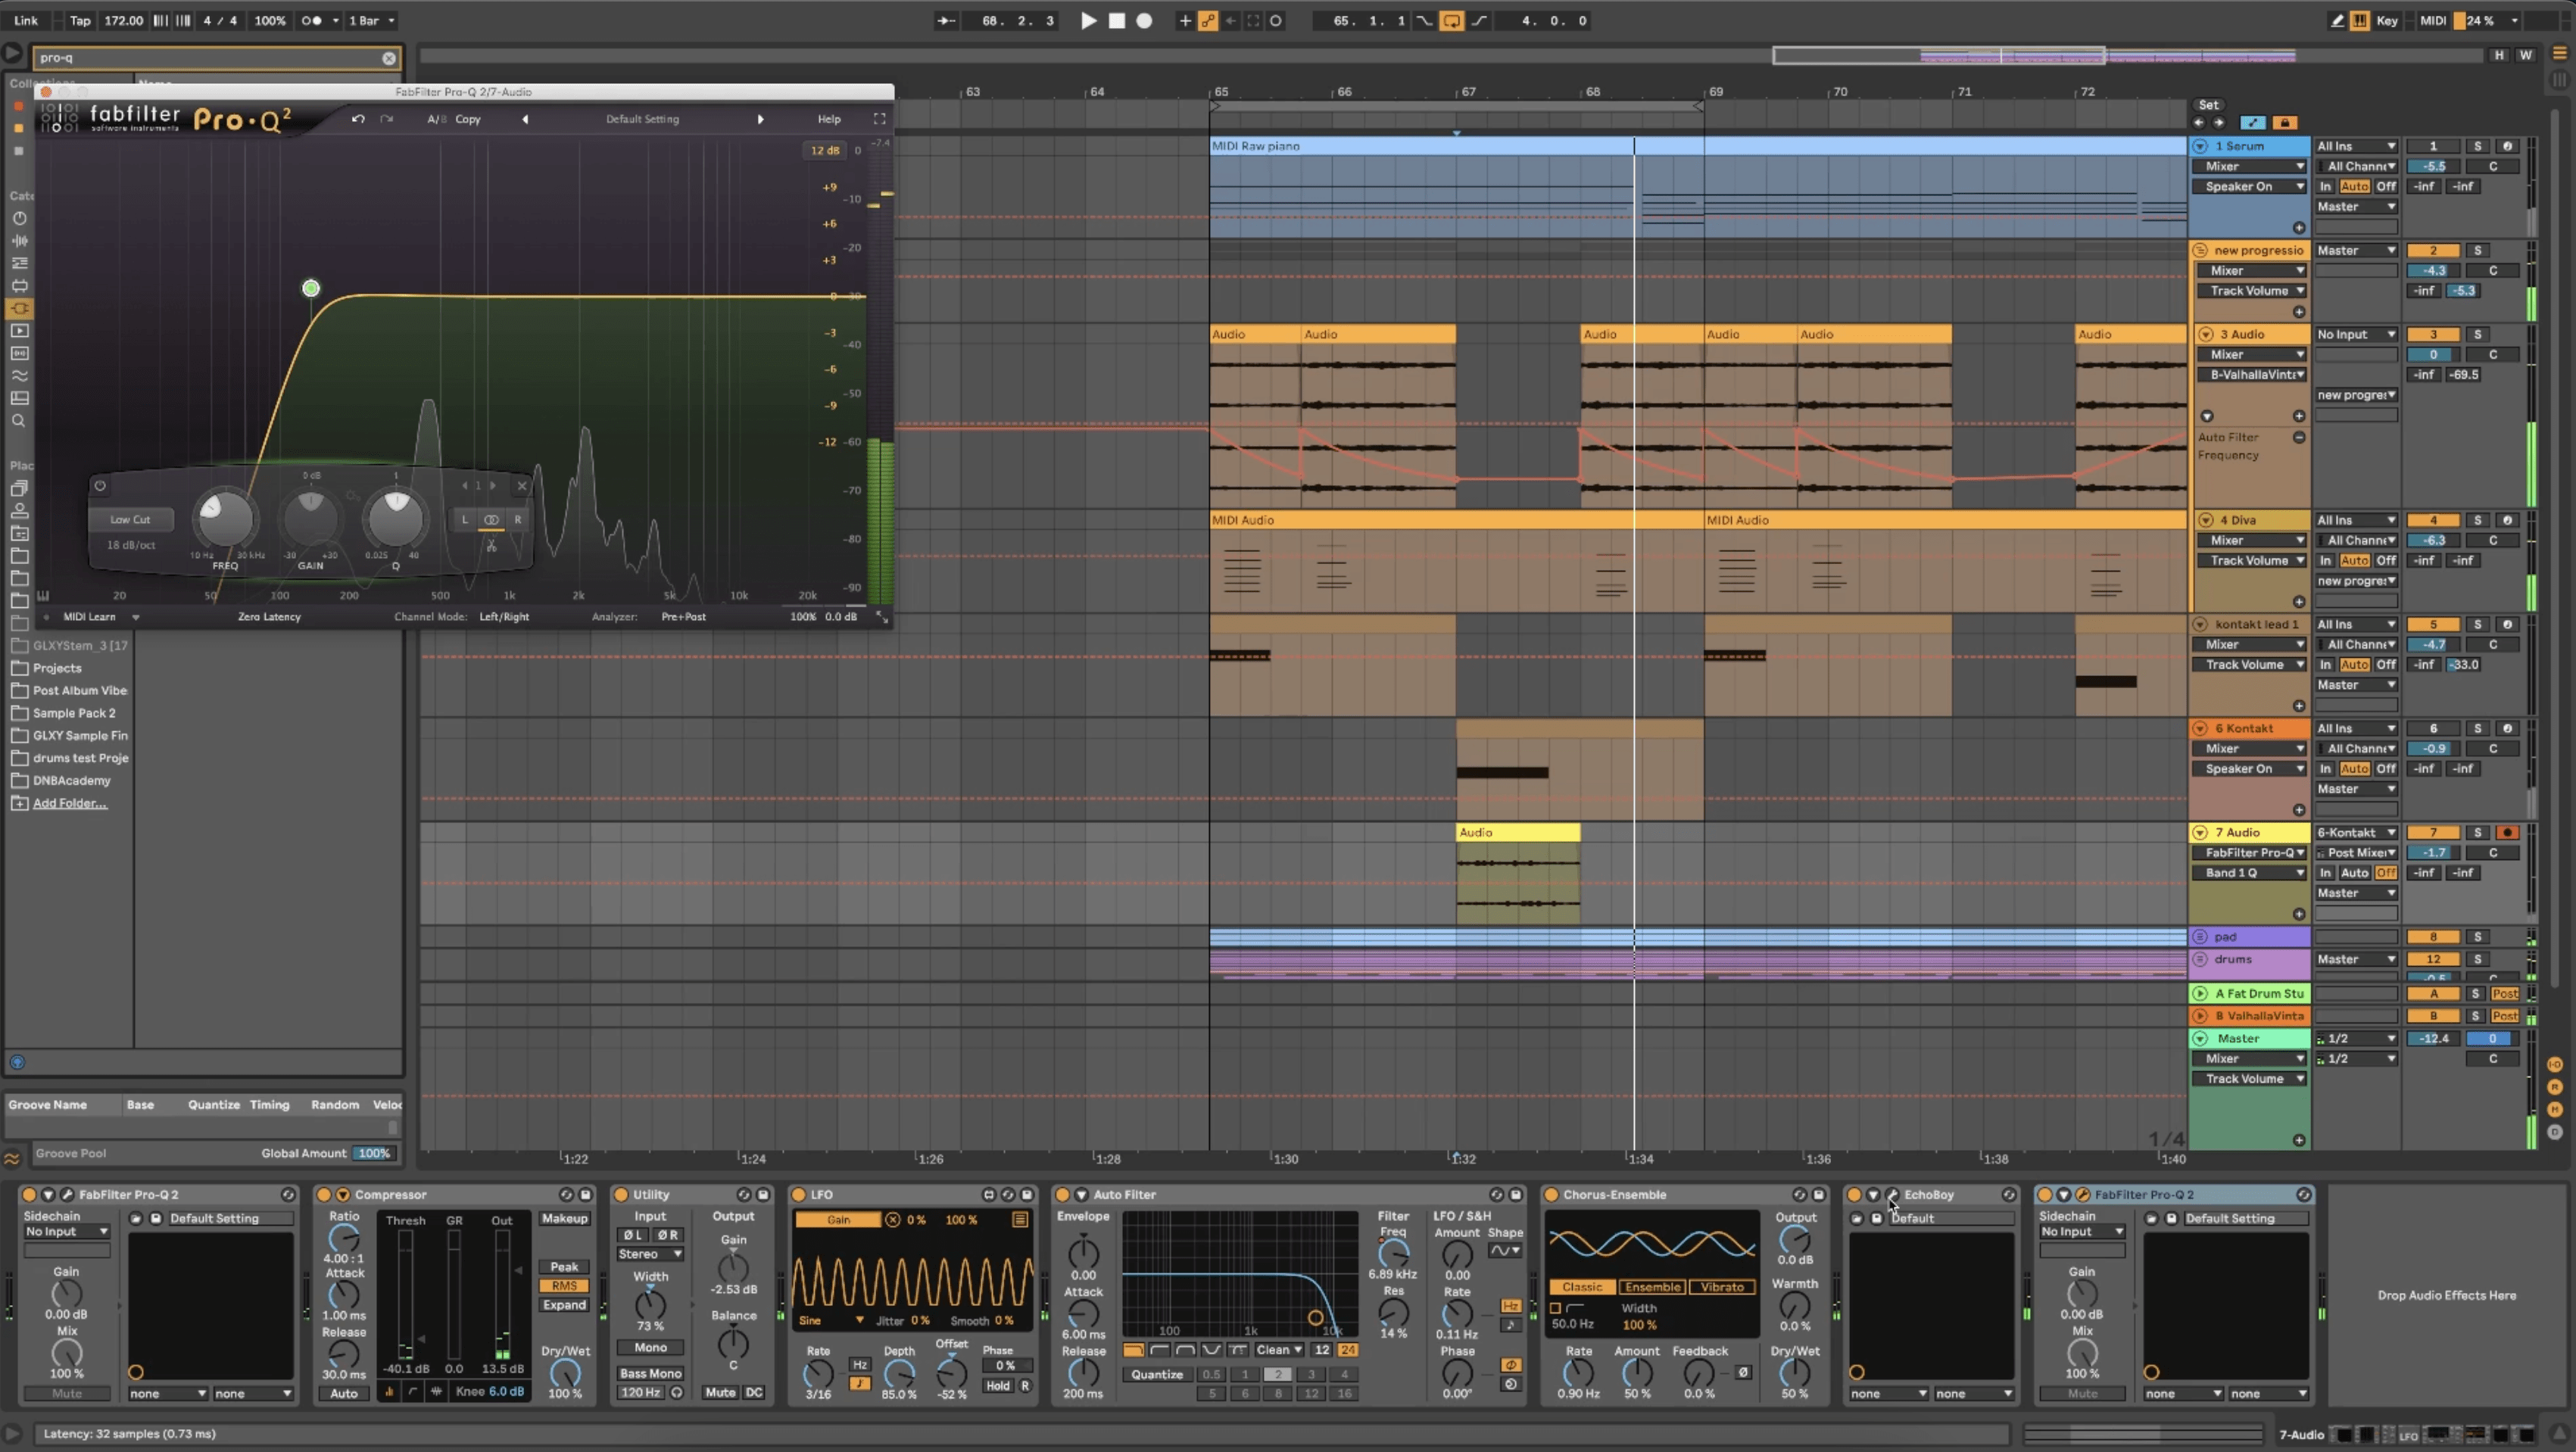This screenshot has width=2576, height=1452.
Task: Start playback with the transport Play button
Action: pos(1088,20)
